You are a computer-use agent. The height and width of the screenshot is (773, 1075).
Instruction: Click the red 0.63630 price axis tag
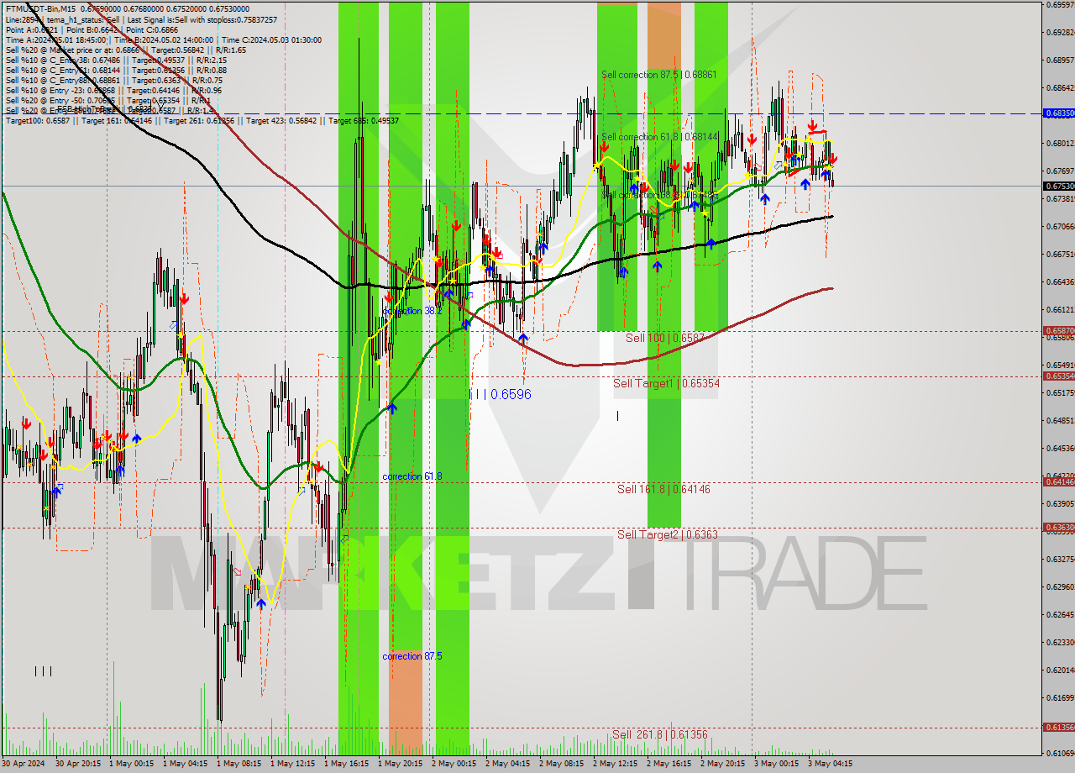click(1058, 527)
